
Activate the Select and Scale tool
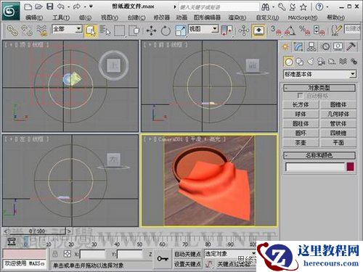(180, 30)
